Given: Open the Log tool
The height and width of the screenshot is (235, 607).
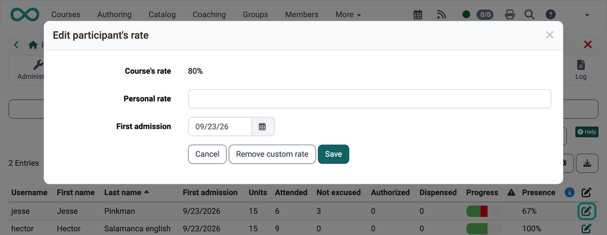Looking at the screenshot, I should pyautogui.click(x=581, y=70).
